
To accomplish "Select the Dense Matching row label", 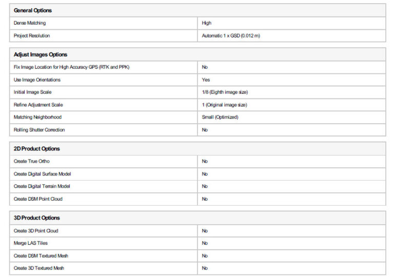I will point(30,23).
